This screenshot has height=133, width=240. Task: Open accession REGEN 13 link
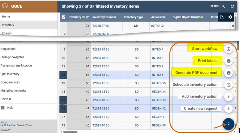click(x=159, y=100)
